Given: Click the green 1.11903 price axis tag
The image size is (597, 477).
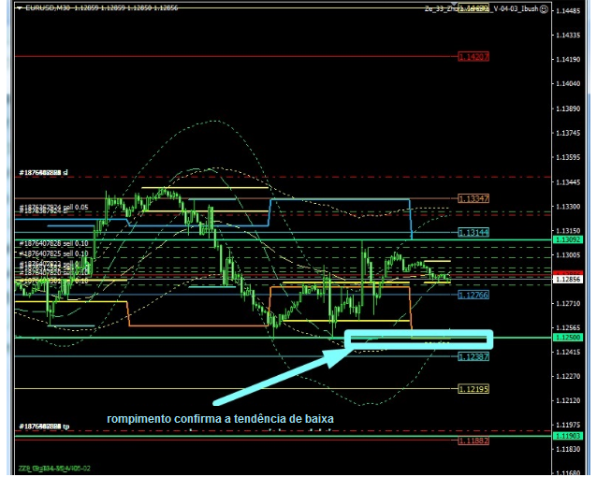Looking at the screenshot, I should (570, 436).
